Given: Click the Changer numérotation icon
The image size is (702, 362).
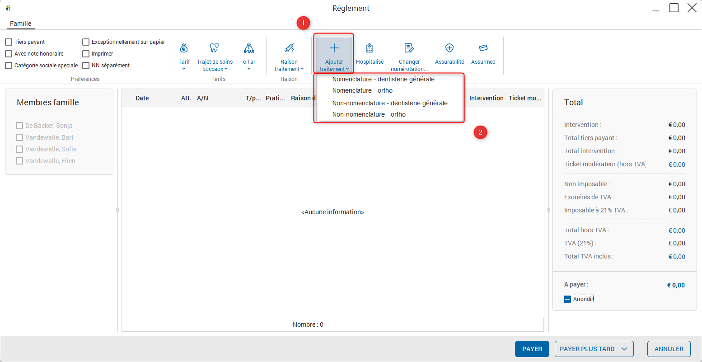Looking at the screenshot, I should point(409,48).
